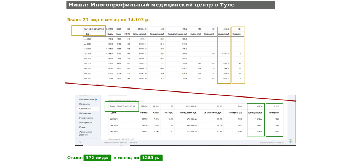
Task: Expand the Информация sidebar item
Action: click(86, 123)
